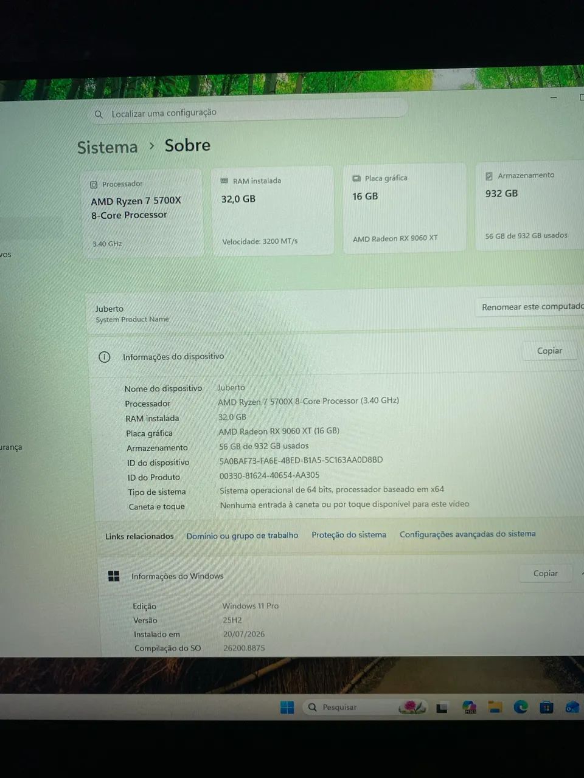Open the Outlook taskbar icon
Screen dimensions: 584x778
[572, 706]
